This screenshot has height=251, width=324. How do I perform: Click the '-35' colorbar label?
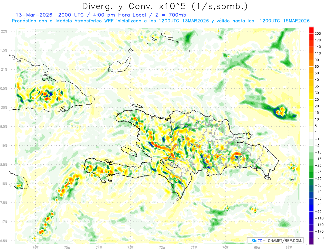[x=318, y=185]
